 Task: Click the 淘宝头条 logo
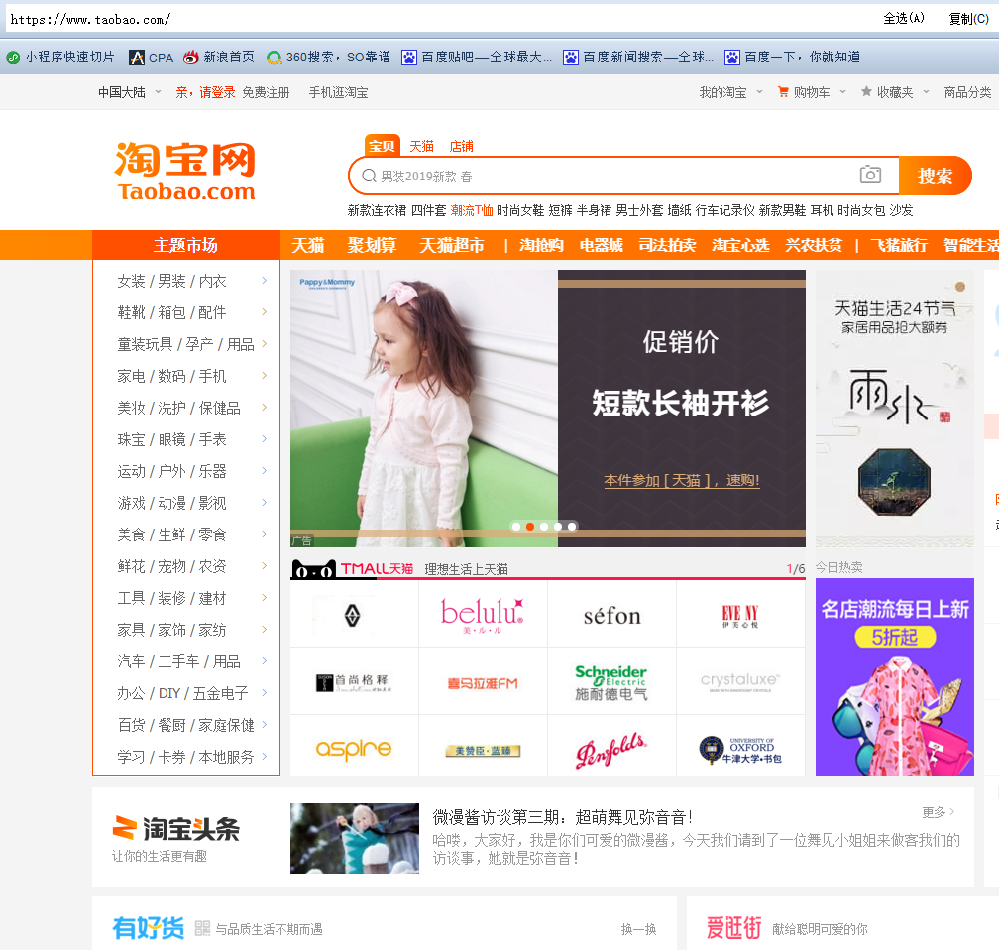[175, 828]
